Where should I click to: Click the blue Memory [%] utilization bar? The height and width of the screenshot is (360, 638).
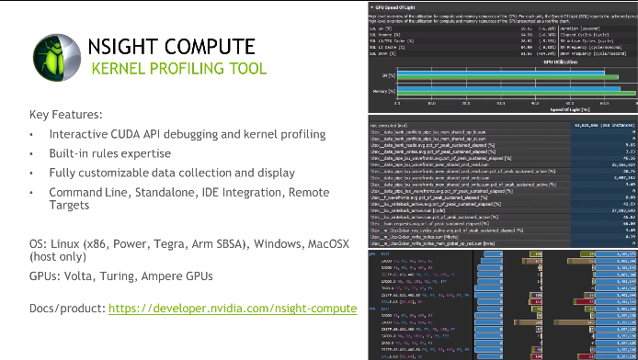(508, 88)
